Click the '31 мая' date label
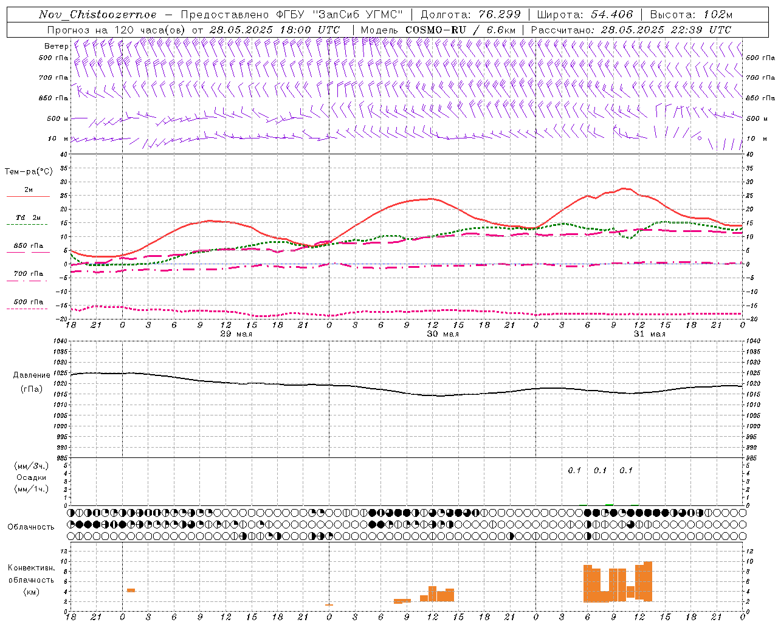The image size is (778, 622). 649,334
